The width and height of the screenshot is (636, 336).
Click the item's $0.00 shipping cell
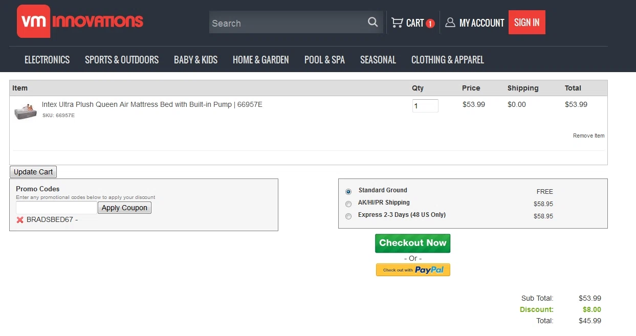point(517,104)
